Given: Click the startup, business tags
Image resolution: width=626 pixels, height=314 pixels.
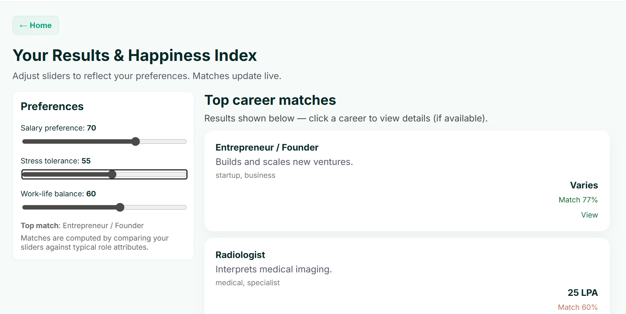Looking at the screenshot, I should (x=245, y=175).
